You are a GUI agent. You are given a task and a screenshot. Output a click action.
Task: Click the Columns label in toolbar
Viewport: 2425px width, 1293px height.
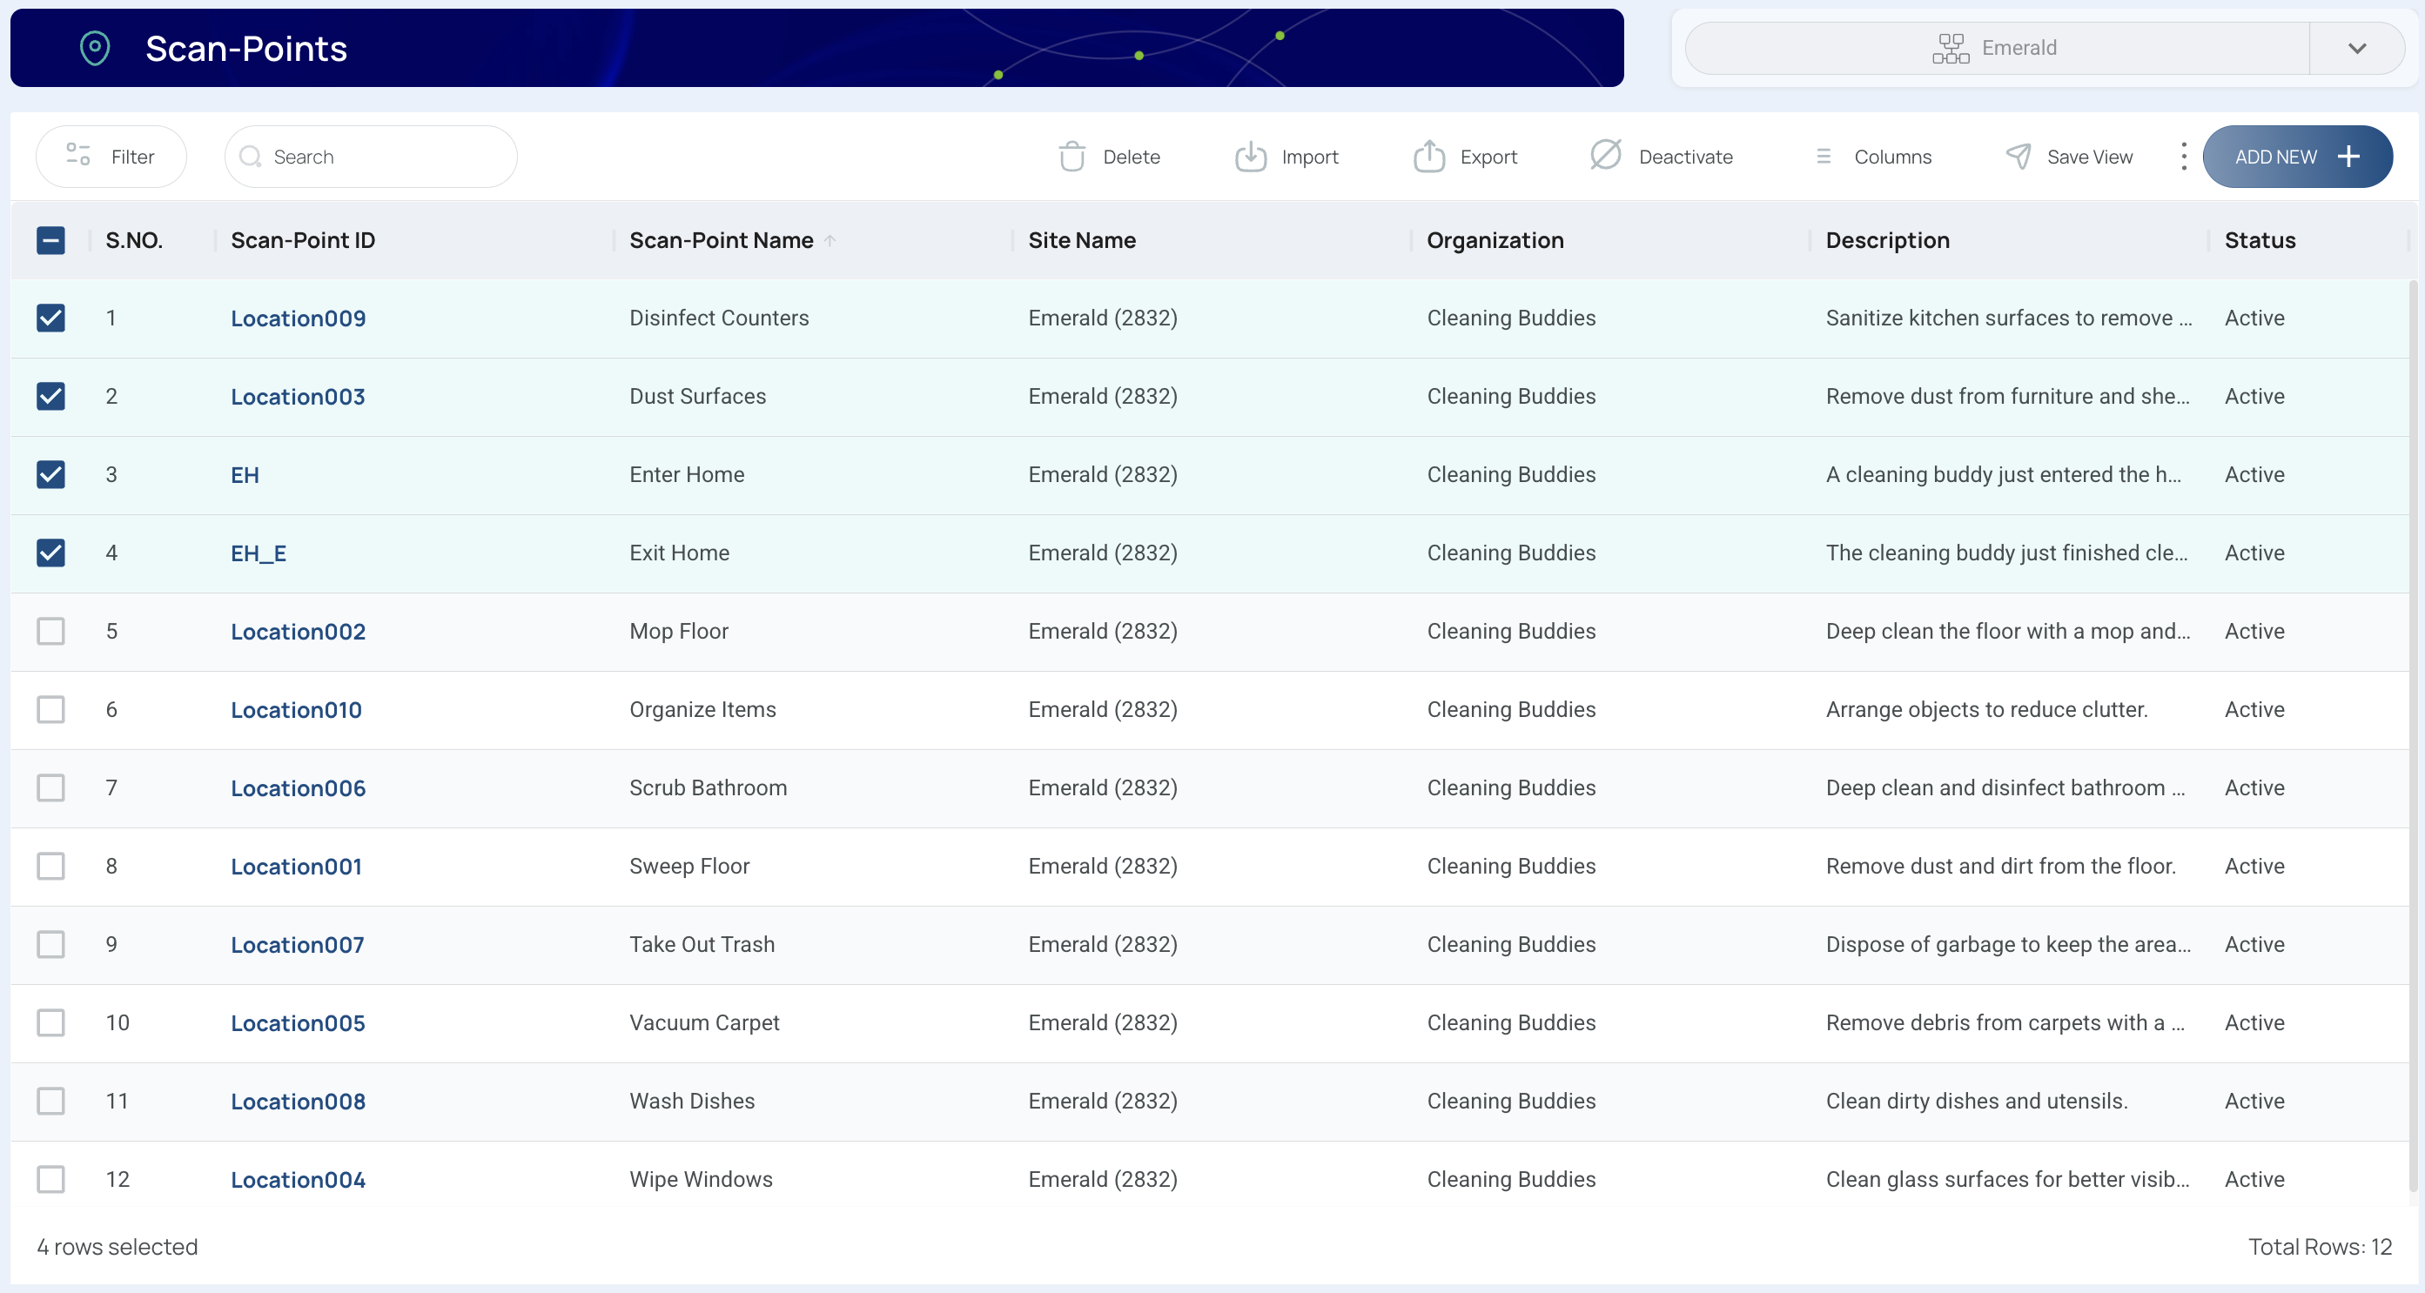(1892, 157)
